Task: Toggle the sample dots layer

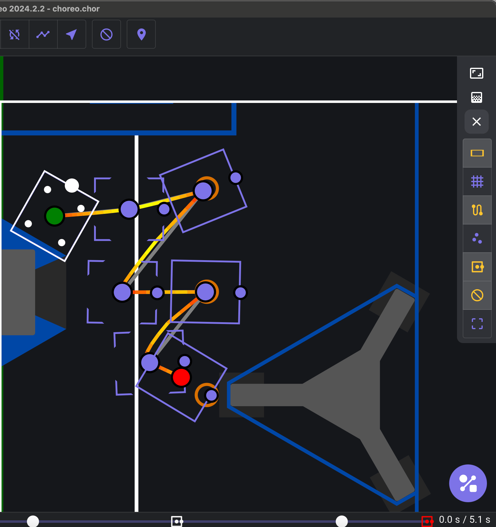Action: click(477, 238)
